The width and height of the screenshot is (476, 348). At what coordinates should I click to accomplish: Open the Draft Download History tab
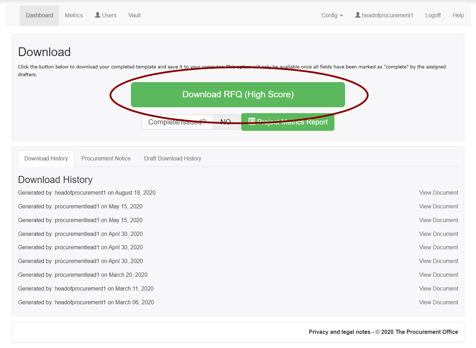(172, 158)
